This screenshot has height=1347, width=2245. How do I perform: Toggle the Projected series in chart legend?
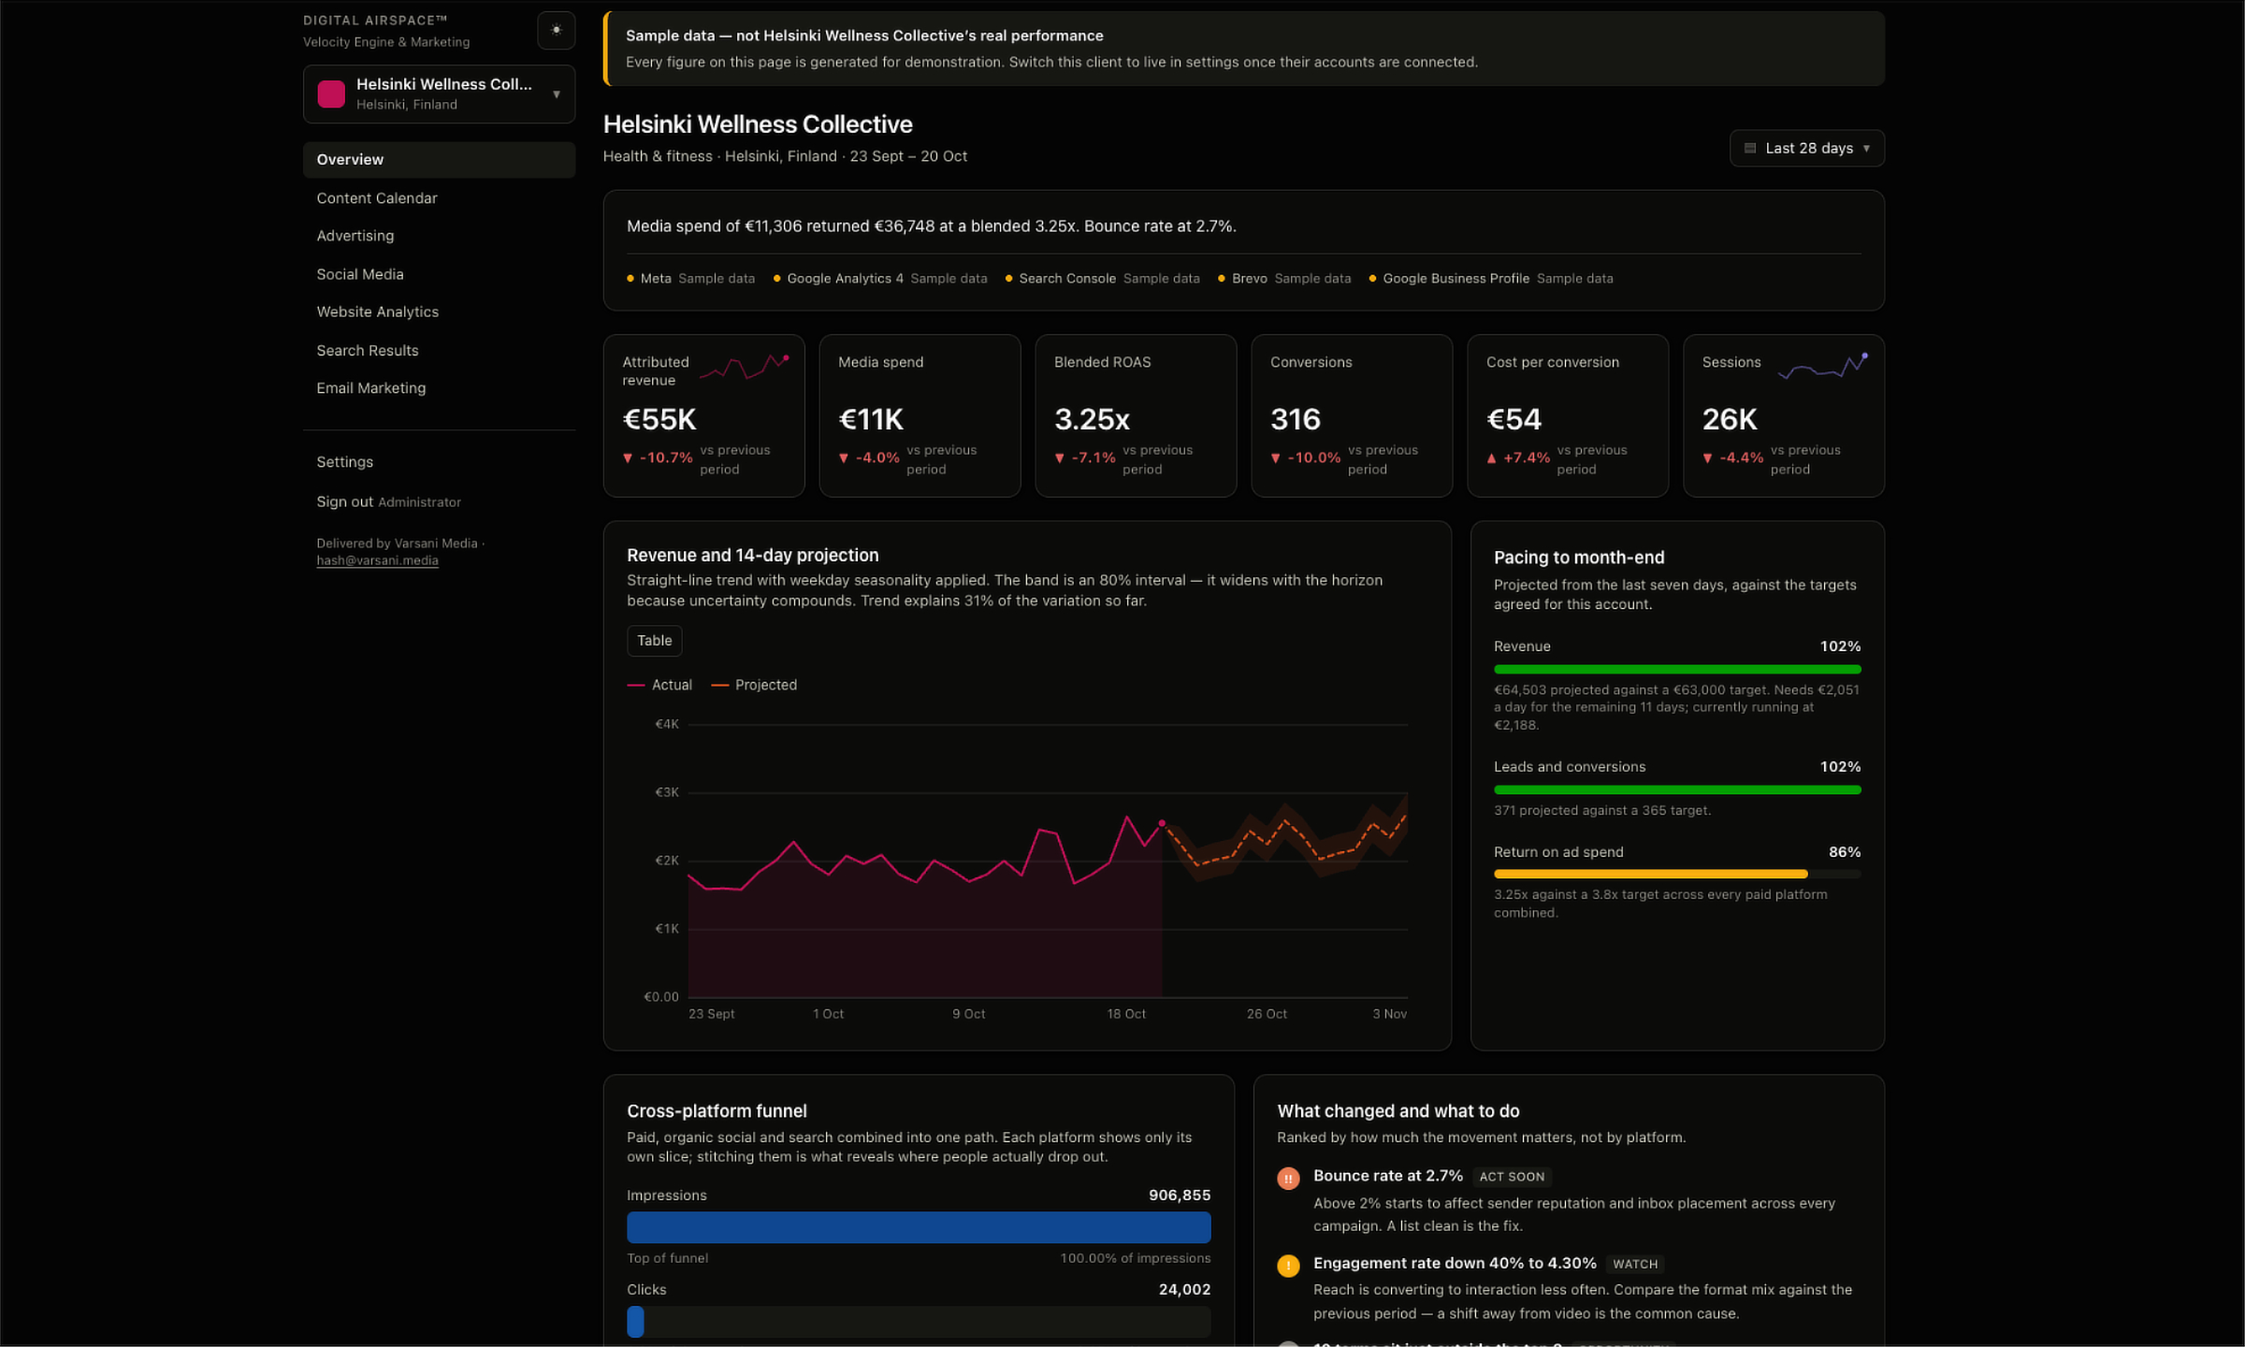pos(754,685)
